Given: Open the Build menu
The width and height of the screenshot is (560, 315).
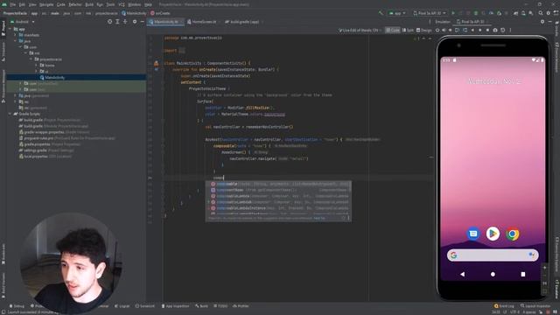Looking at the screenshot, I should pyautogui.click(x=89, y=4).
